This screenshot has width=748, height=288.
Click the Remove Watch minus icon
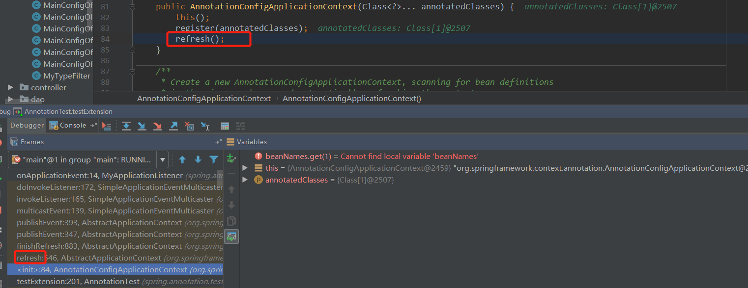tap(231, 173)
